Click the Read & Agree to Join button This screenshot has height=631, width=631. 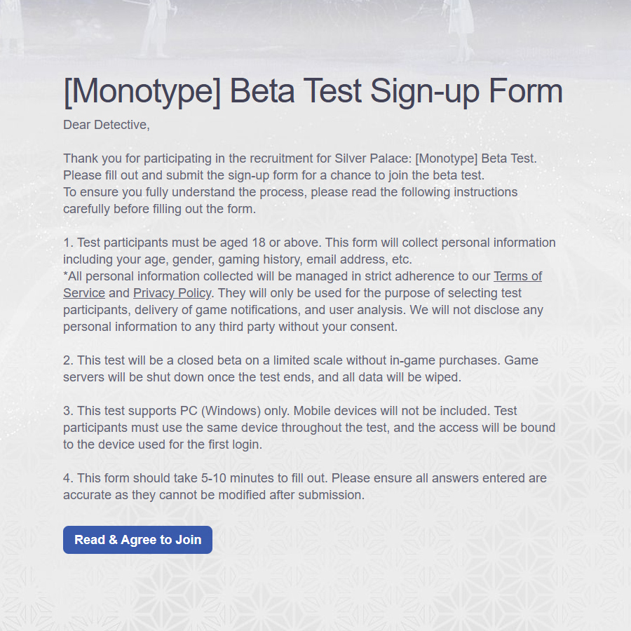coord(137,540)
